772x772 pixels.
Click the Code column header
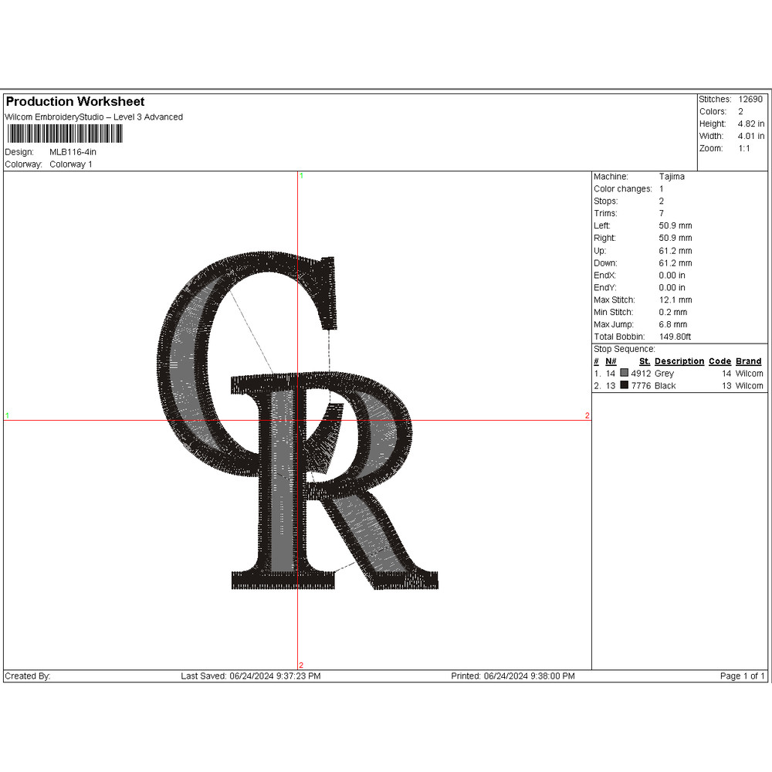pyautogui.click(x=720, y=361)
